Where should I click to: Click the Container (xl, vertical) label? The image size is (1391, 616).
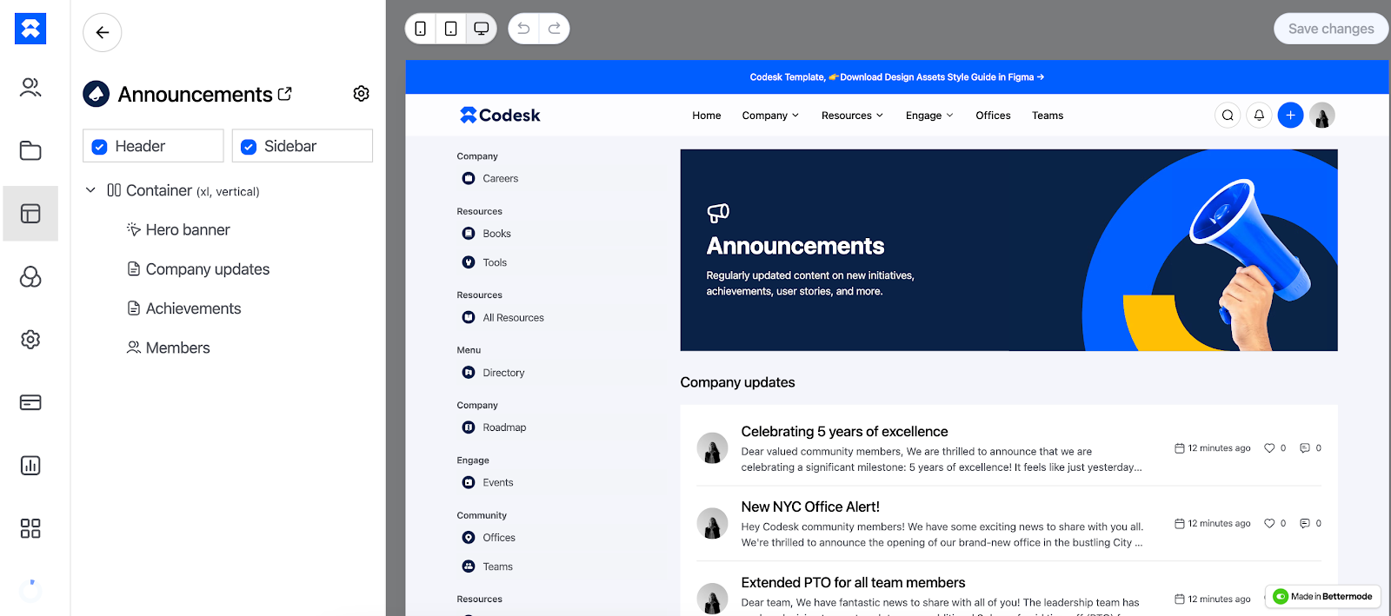point(192,190)
